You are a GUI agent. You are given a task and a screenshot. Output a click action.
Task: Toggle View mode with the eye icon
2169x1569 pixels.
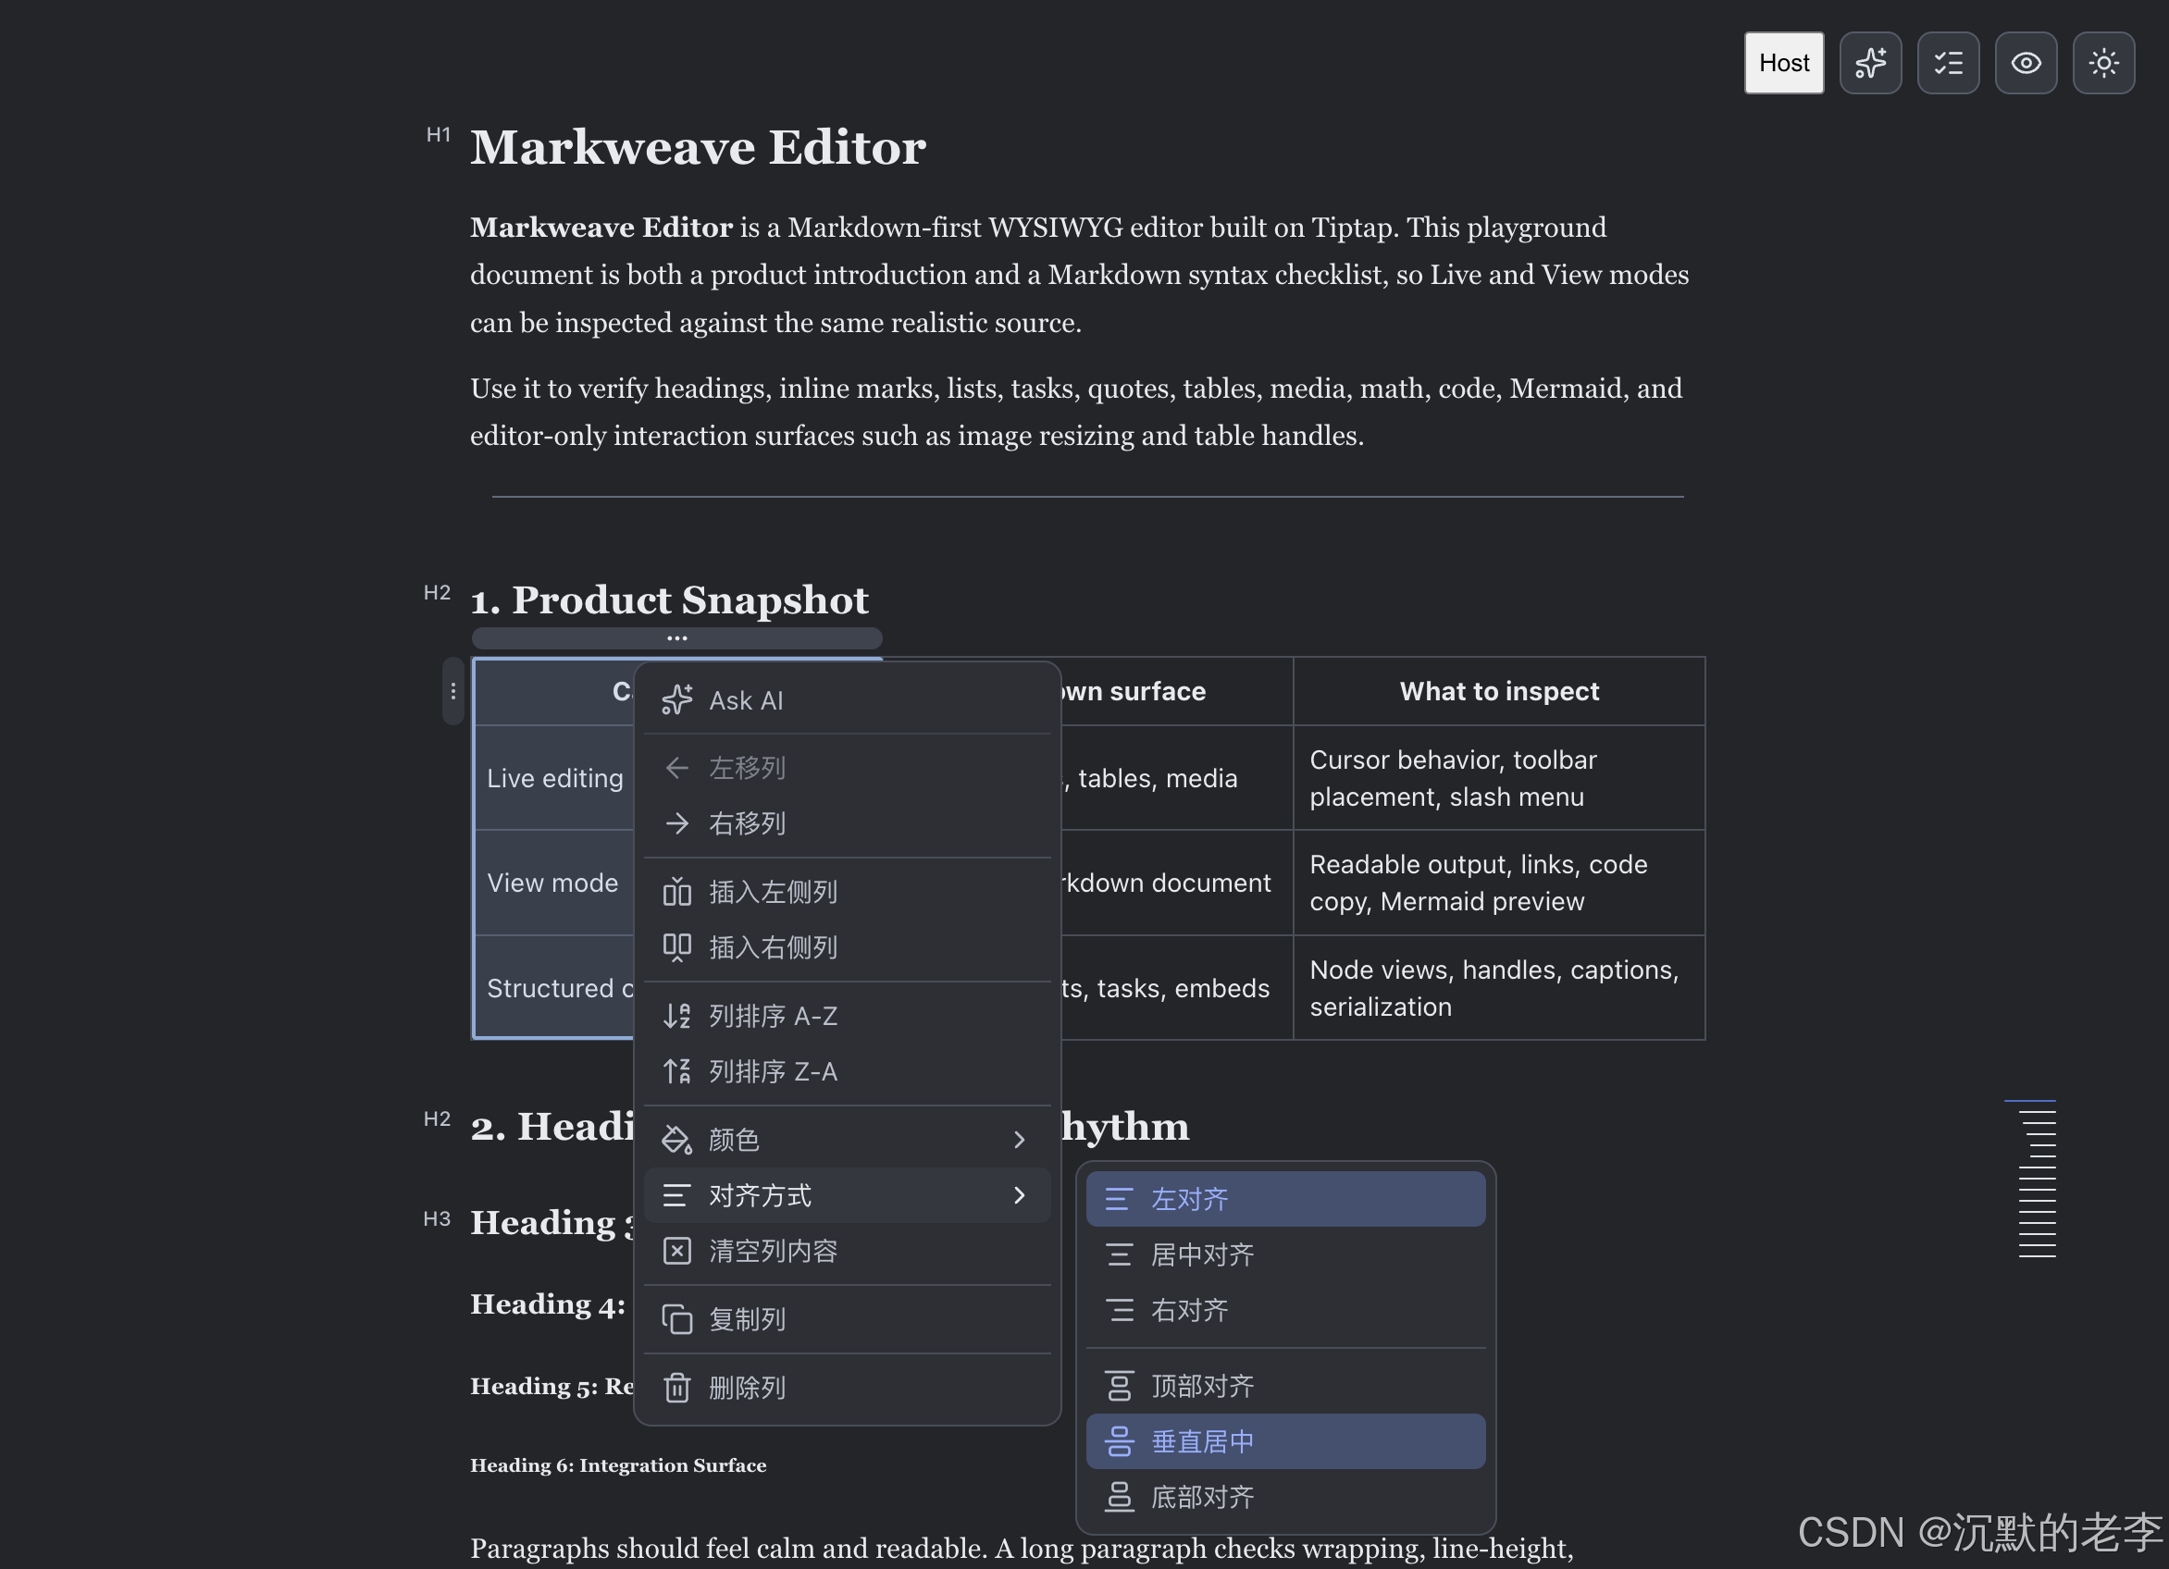coord(2026,63)
